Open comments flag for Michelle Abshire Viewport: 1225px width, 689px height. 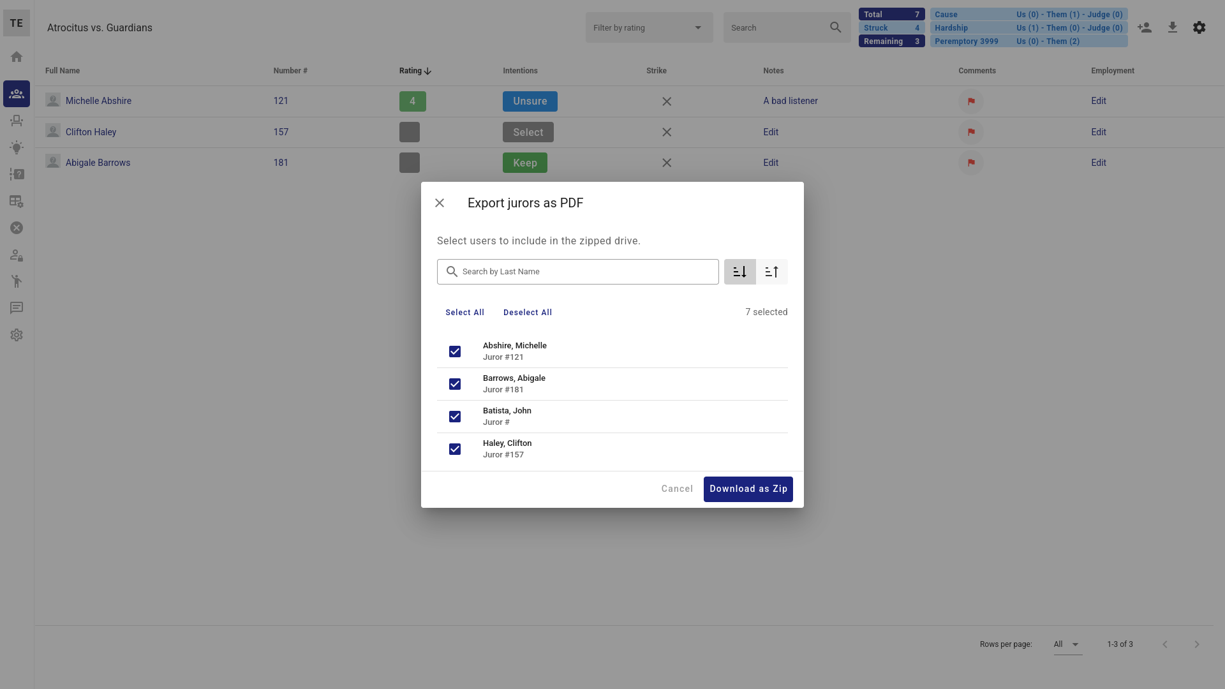[971, 101]
